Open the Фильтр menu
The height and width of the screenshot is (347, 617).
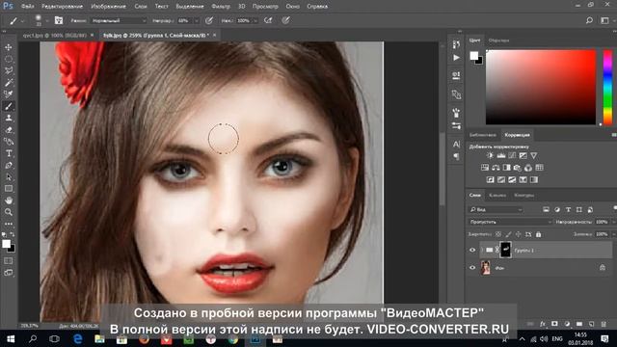[x=221, y=7]
